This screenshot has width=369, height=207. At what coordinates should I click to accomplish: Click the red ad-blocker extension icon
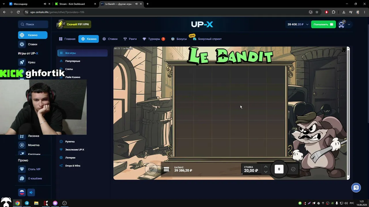pyautogui.click(x=326, y=12)
